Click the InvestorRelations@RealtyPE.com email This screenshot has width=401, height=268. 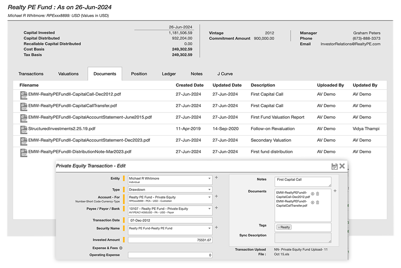350,44
